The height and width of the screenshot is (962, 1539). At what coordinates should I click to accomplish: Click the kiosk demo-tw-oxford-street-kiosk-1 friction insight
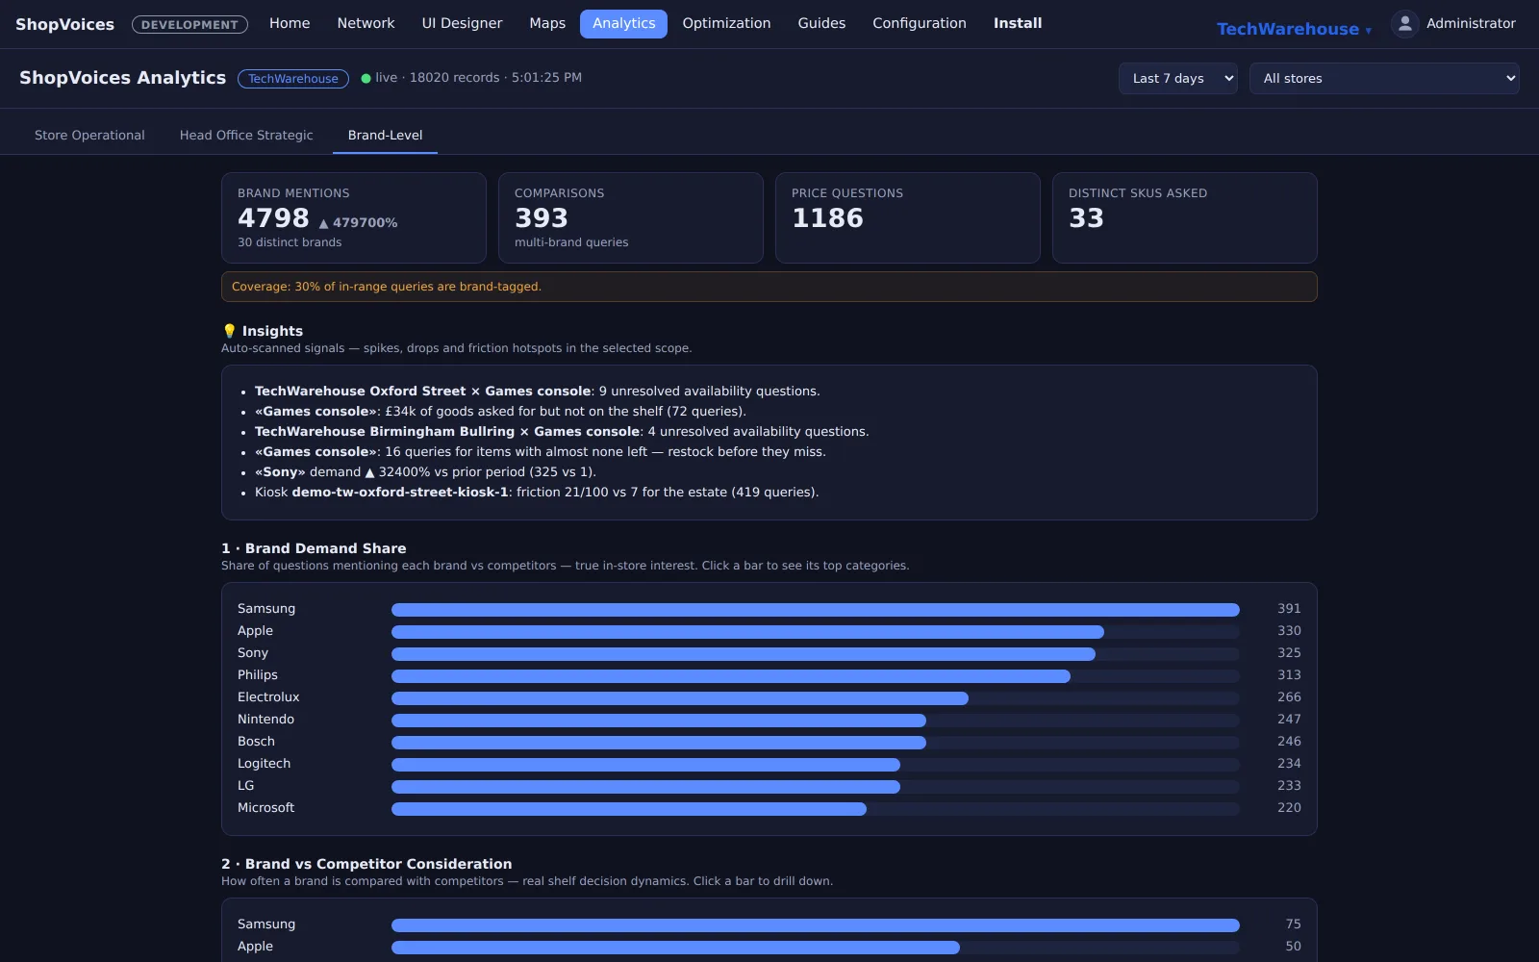coord(537,493)
